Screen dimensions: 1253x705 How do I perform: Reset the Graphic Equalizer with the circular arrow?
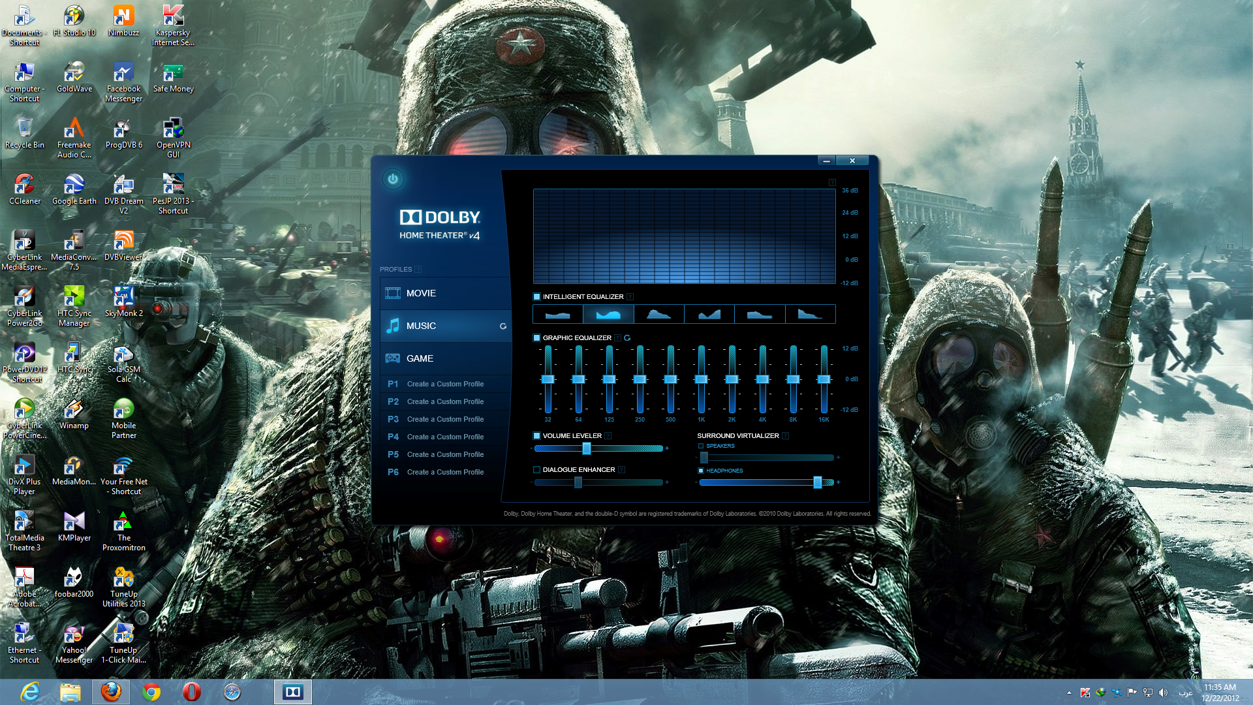627,337
